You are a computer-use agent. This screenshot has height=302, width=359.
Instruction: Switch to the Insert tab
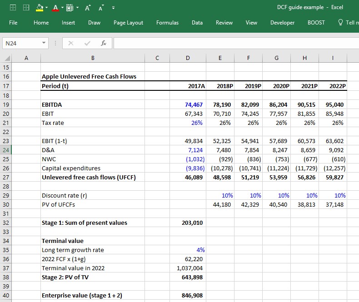[x=68, y=23]
